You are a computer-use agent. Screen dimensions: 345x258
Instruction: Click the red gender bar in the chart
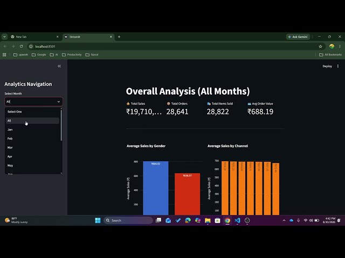187,194
